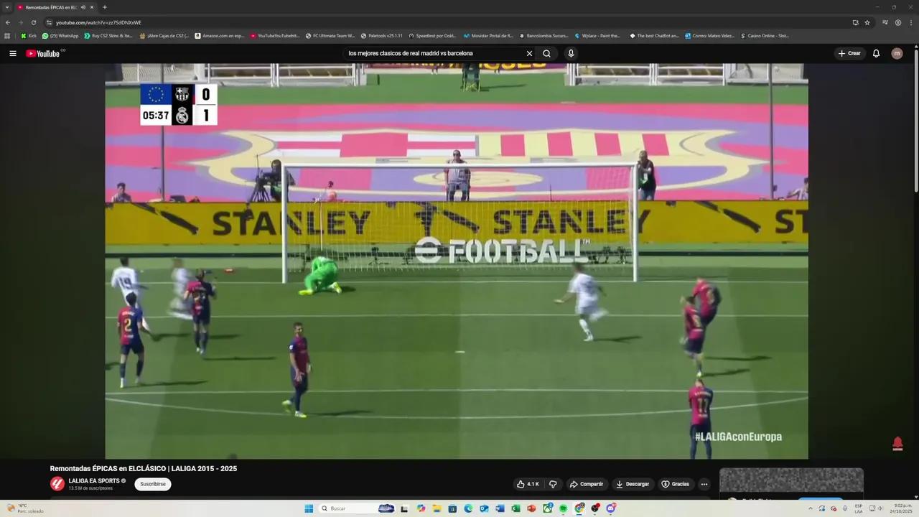
Task: Open File Explorer from the taskbar
Action: point(437,508)
